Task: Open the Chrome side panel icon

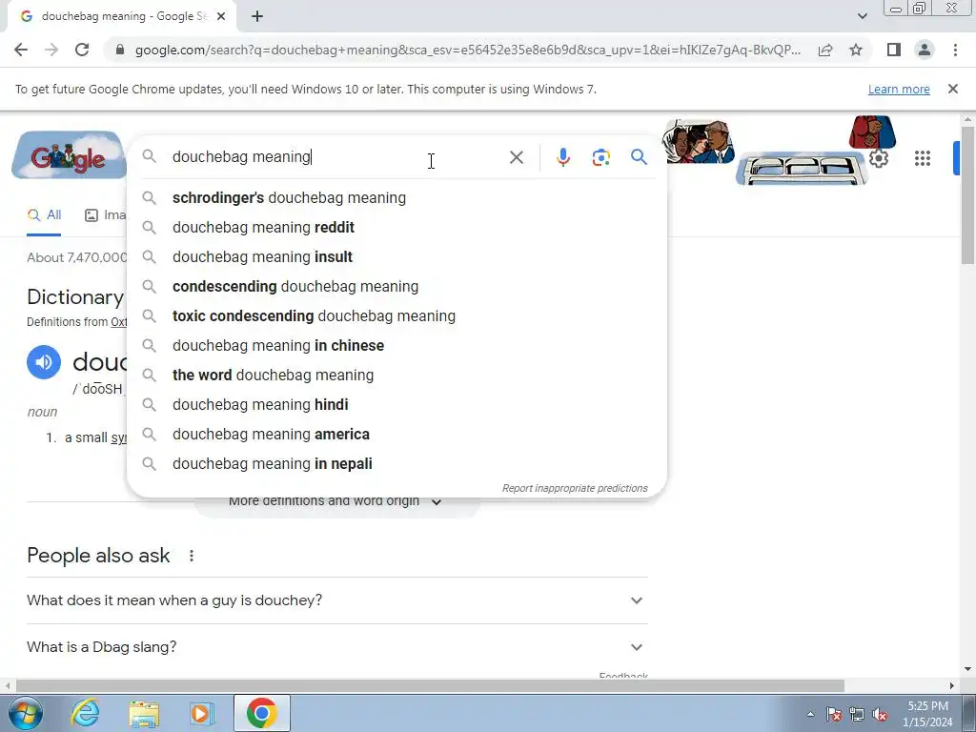Action: (894, 50)
